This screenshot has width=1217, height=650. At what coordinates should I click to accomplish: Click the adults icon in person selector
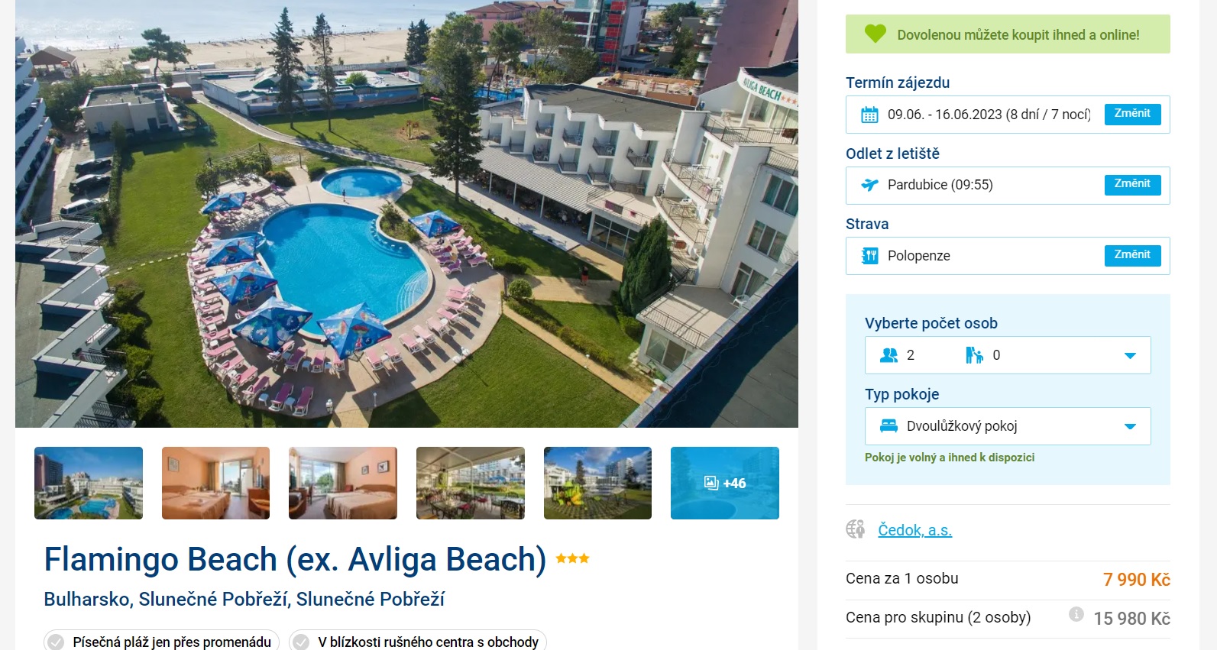889,355
